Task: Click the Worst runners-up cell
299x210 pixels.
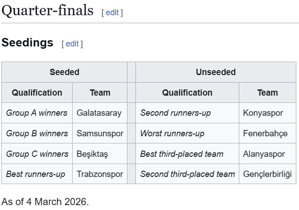Action: tap(172, 134)
